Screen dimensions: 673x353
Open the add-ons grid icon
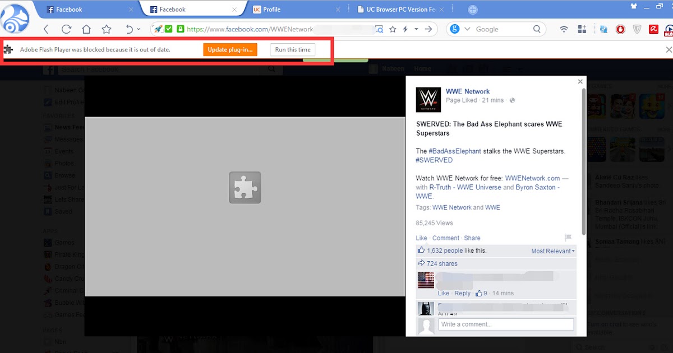[x=582, y=29]
